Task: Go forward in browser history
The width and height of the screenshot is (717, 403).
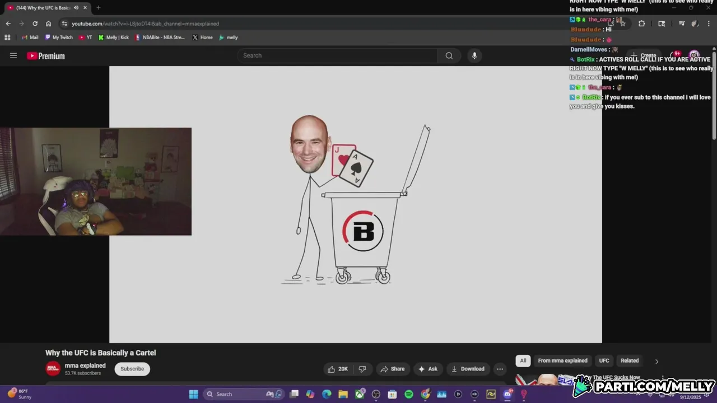Action: point(21,24)
